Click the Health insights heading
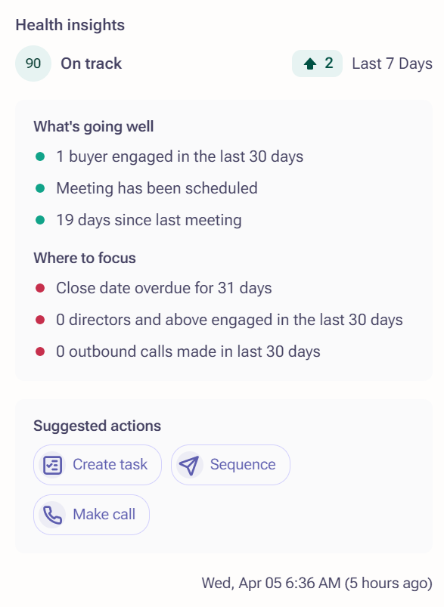Screen dimensions: 444x607 click(x=70, y=25)
